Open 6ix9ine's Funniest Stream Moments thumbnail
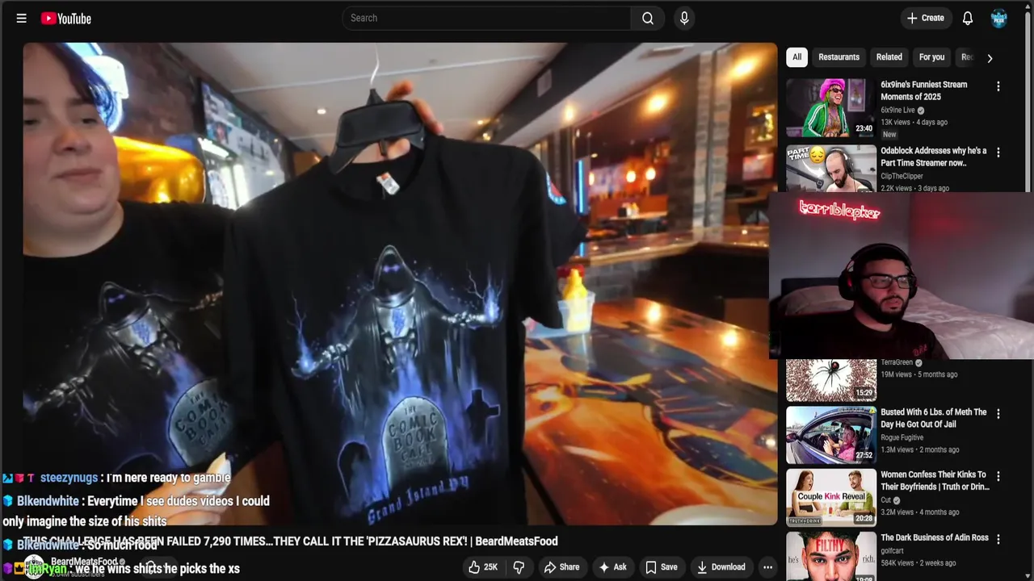1034x581 pixels. [x=831, y=108]
